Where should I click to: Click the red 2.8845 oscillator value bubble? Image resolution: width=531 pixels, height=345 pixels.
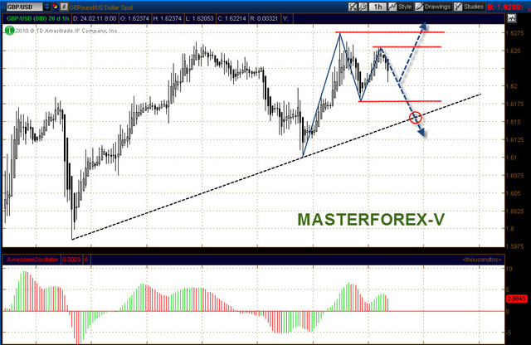pos(517,299)
